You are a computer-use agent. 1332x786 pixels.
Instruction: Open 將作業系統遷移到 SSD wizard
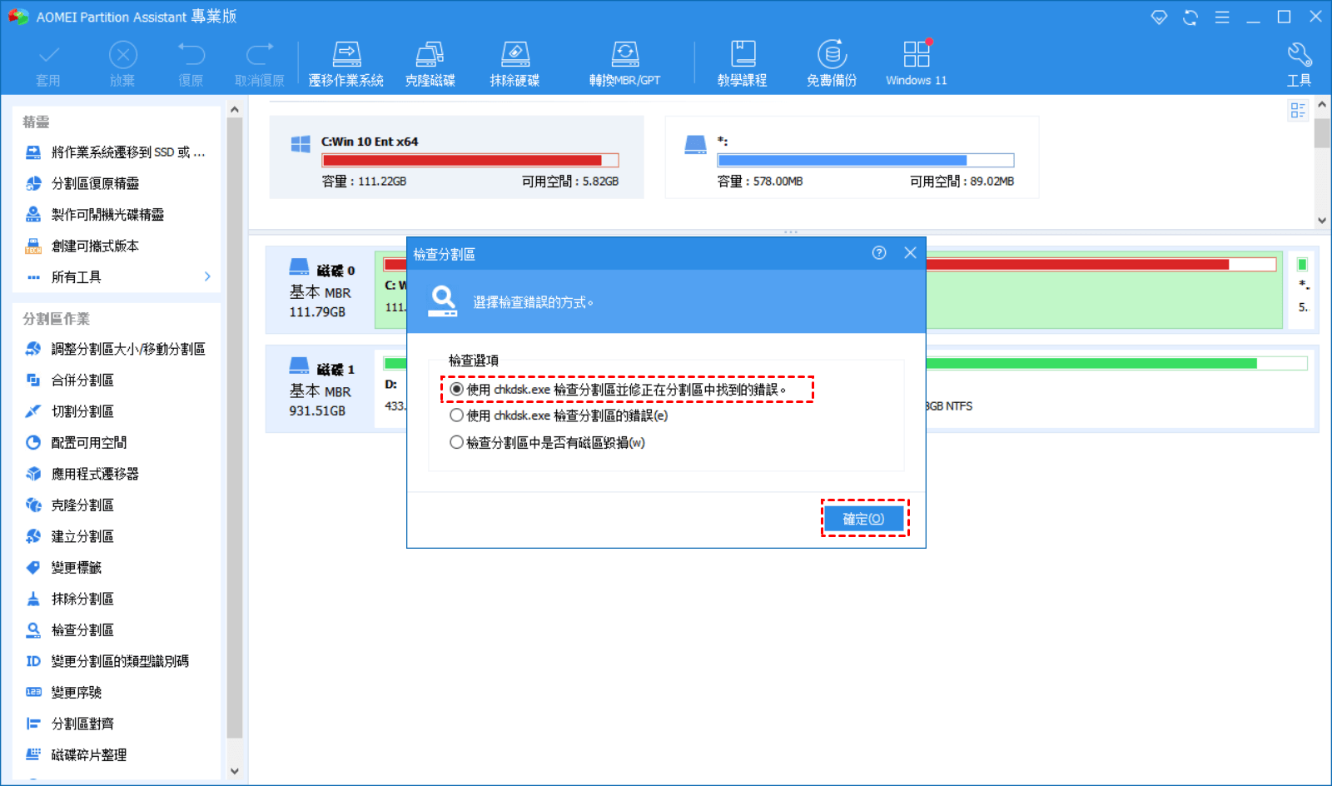point(117,152)
